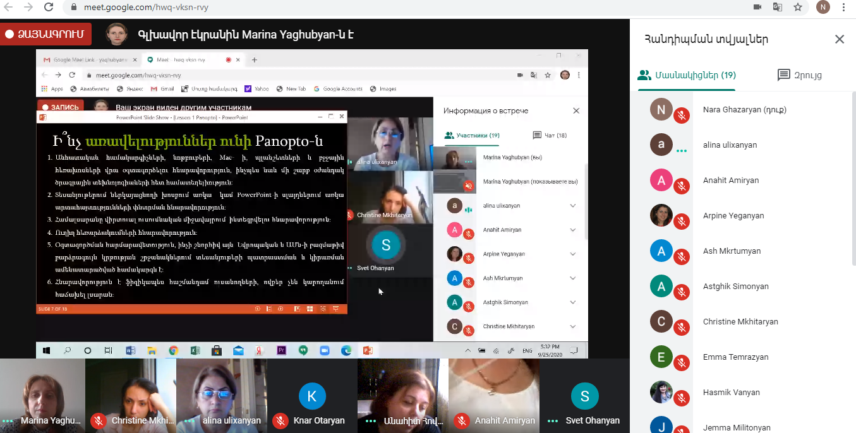This screenshot has width=856, height=433.
Task: Click Apps bookmark in shared browser
Action: click(x=52, y=89)
